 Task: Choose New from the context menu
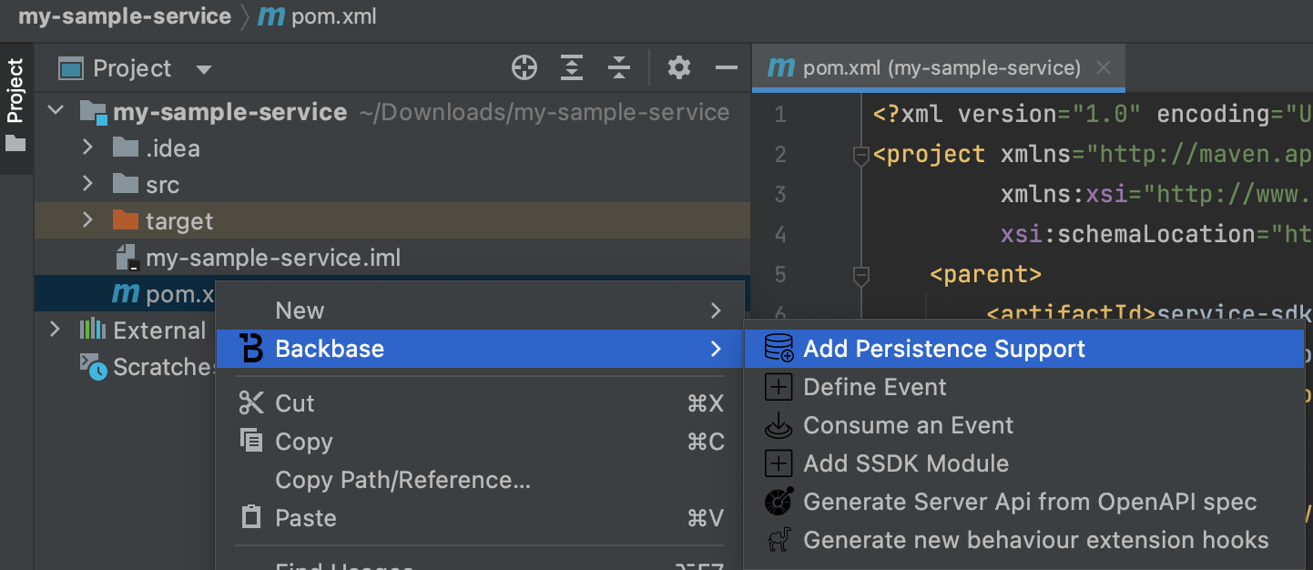[x=480, y=310]
